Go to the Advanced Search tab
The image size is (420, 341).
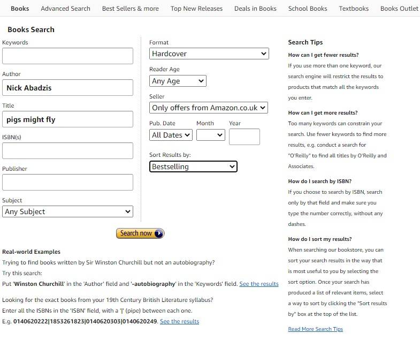[65, 9]
